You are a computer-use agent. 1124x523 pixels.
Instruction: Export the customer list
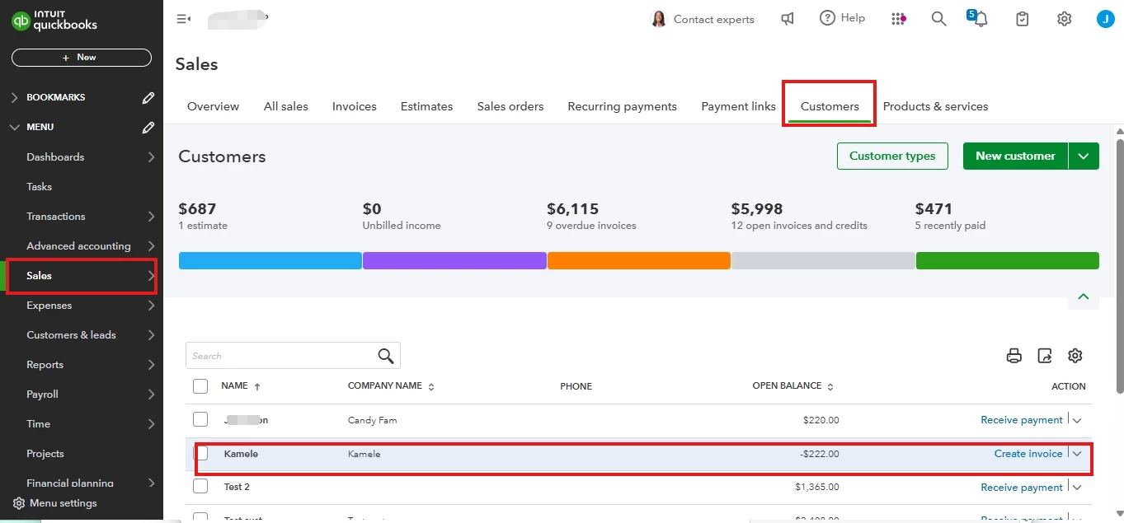pyautogui.click(x=1045, y=356)
